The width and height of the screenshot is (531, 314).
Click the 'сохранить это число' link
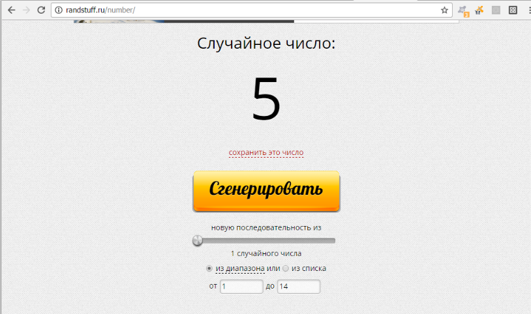(x=266, y=152)
